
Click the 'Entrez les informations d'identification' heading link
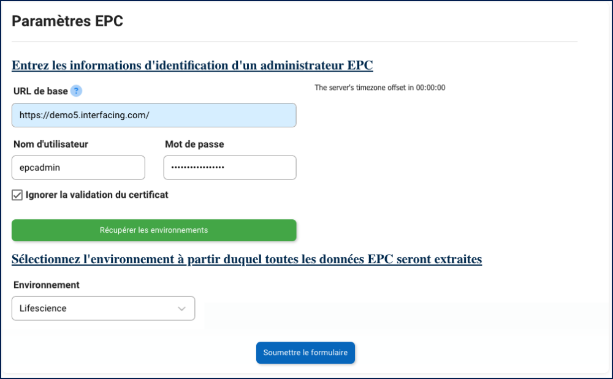coord(192,65)
